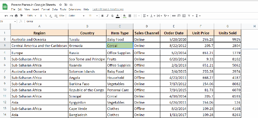This screenshot has height=118, width=258.
Task: Create a filter with the funnel icon
Action: [189, 16]
